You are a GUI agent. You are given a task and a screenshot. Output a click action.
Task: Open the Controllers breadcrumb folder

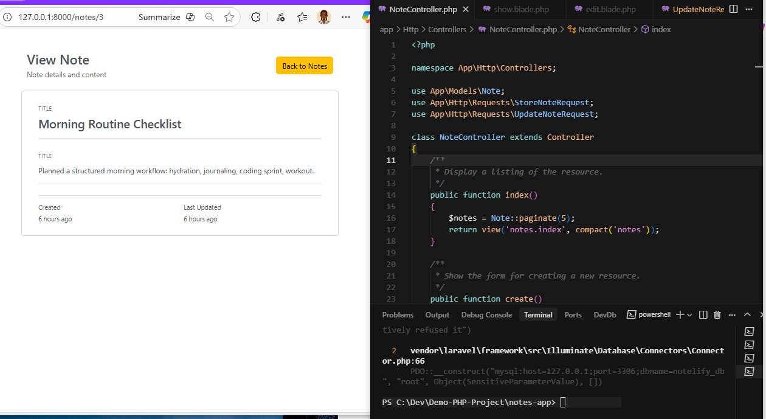coord(447,29)
